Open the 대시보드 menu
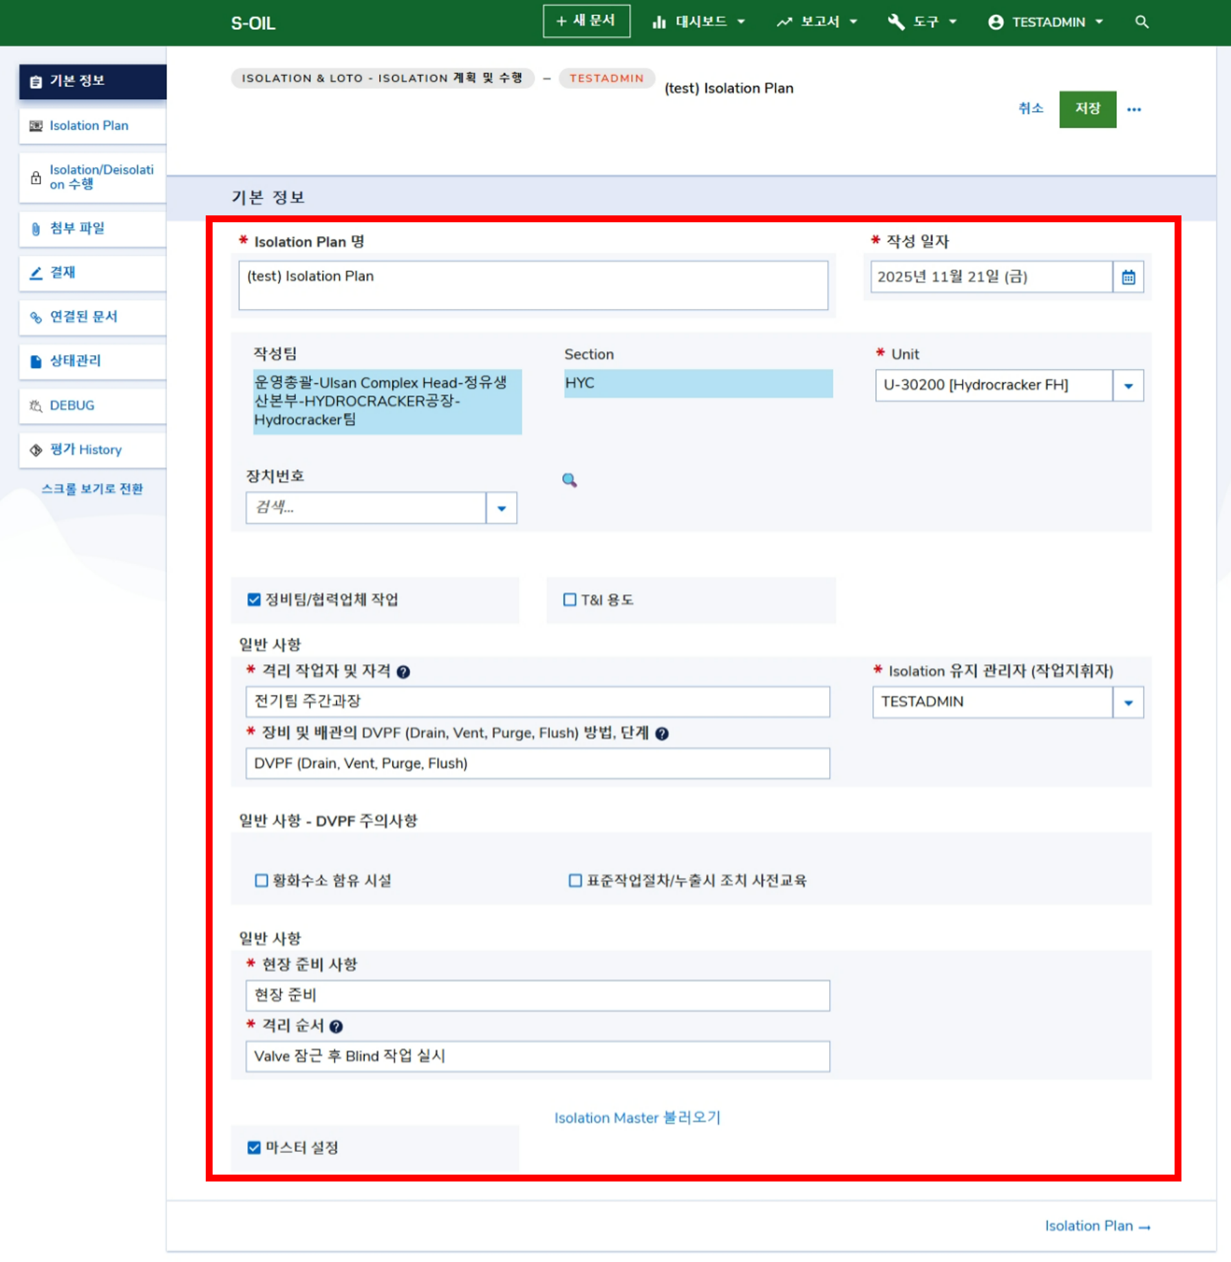 (699, 22)
